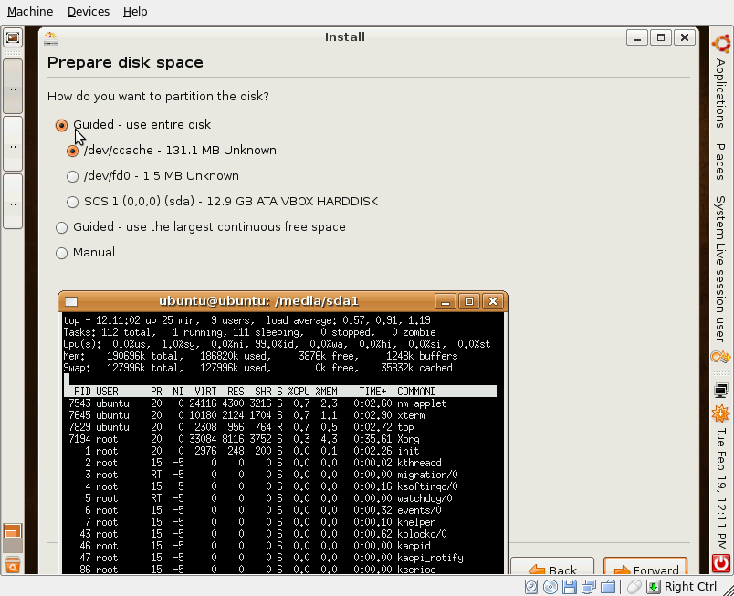
Task: Click the Right Ctrl host key label
Action: click(x=690, y=587)
